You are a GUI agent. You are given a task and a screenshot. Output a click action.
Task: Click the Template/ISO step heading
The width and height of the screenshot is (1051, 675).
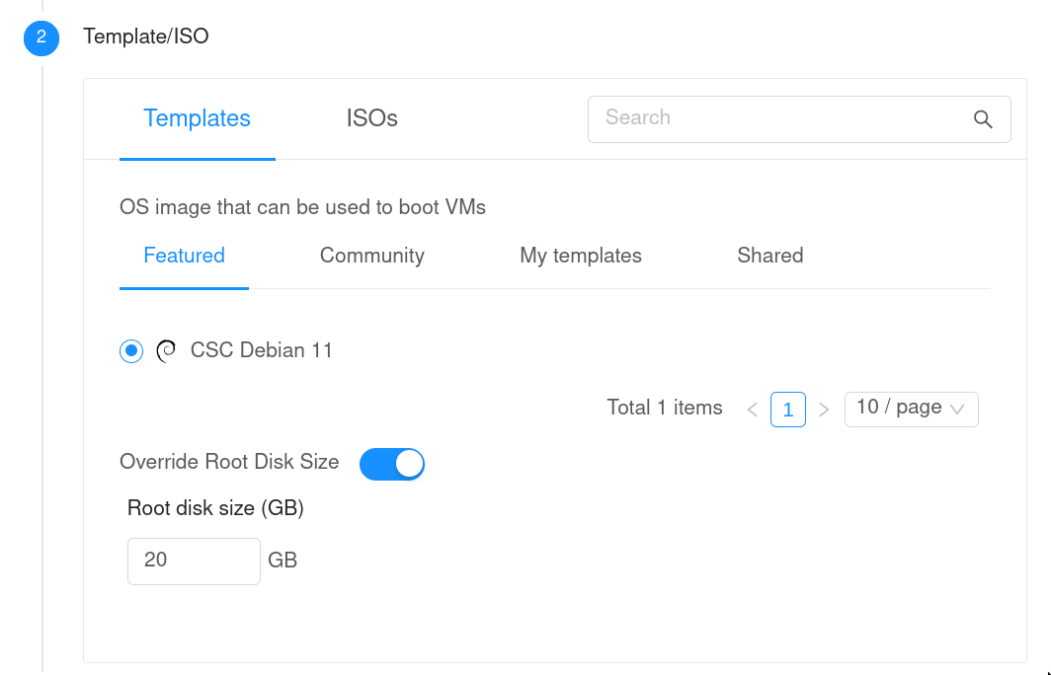coord(146,37)
